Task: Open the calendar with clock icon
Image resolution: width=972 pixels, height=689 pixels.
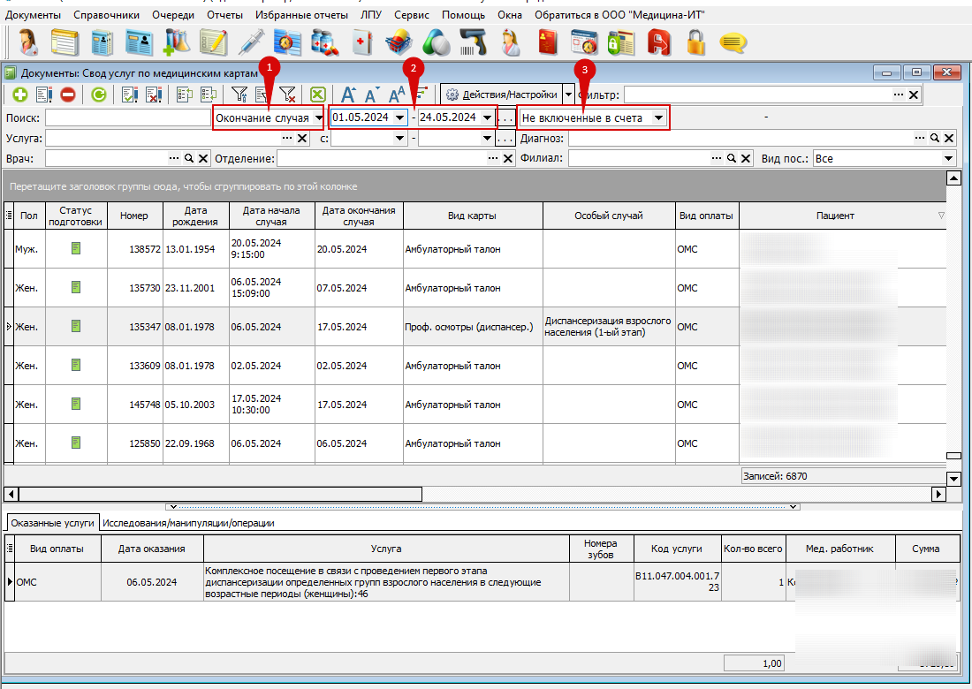Action: click(584, 43)
